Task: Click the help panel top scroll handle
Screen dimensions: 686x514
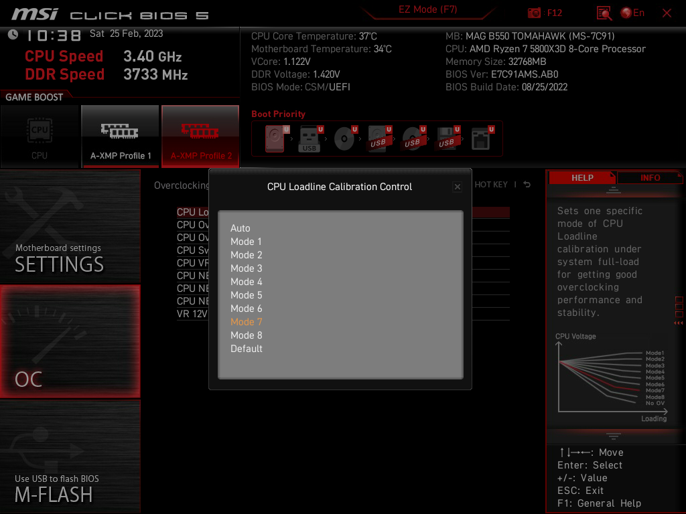Action: [x=614, y=189]
